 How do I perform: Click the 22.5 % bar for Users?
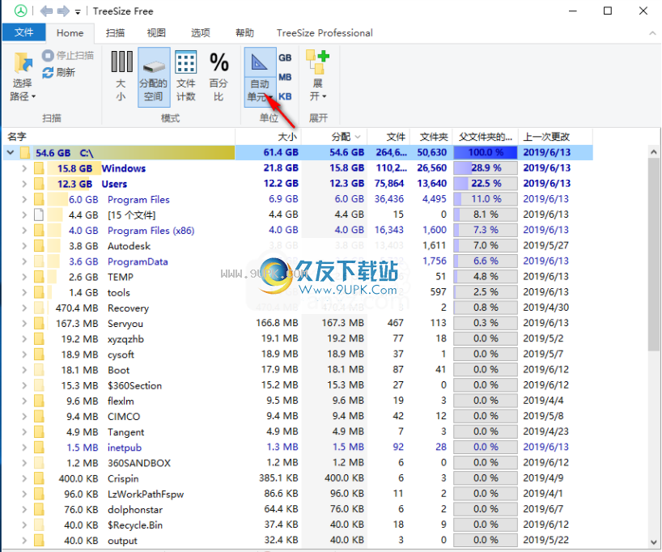[486, 183]
